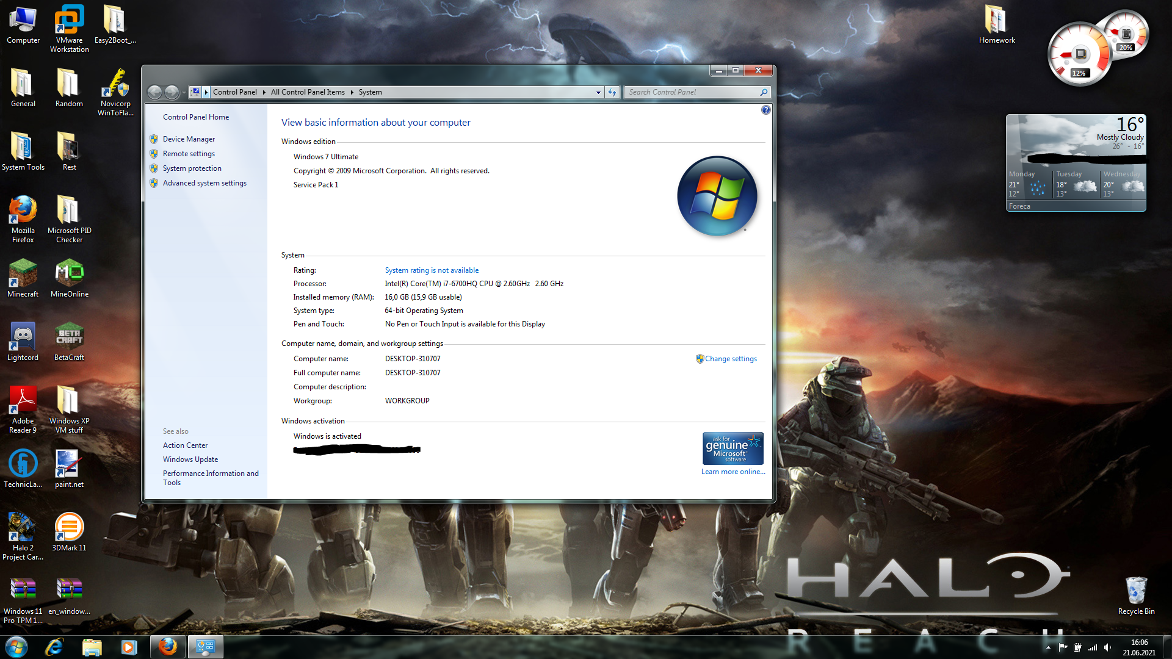Open the Start menu orb
This screenshot has width=1172, height=659.
point(16,647)
